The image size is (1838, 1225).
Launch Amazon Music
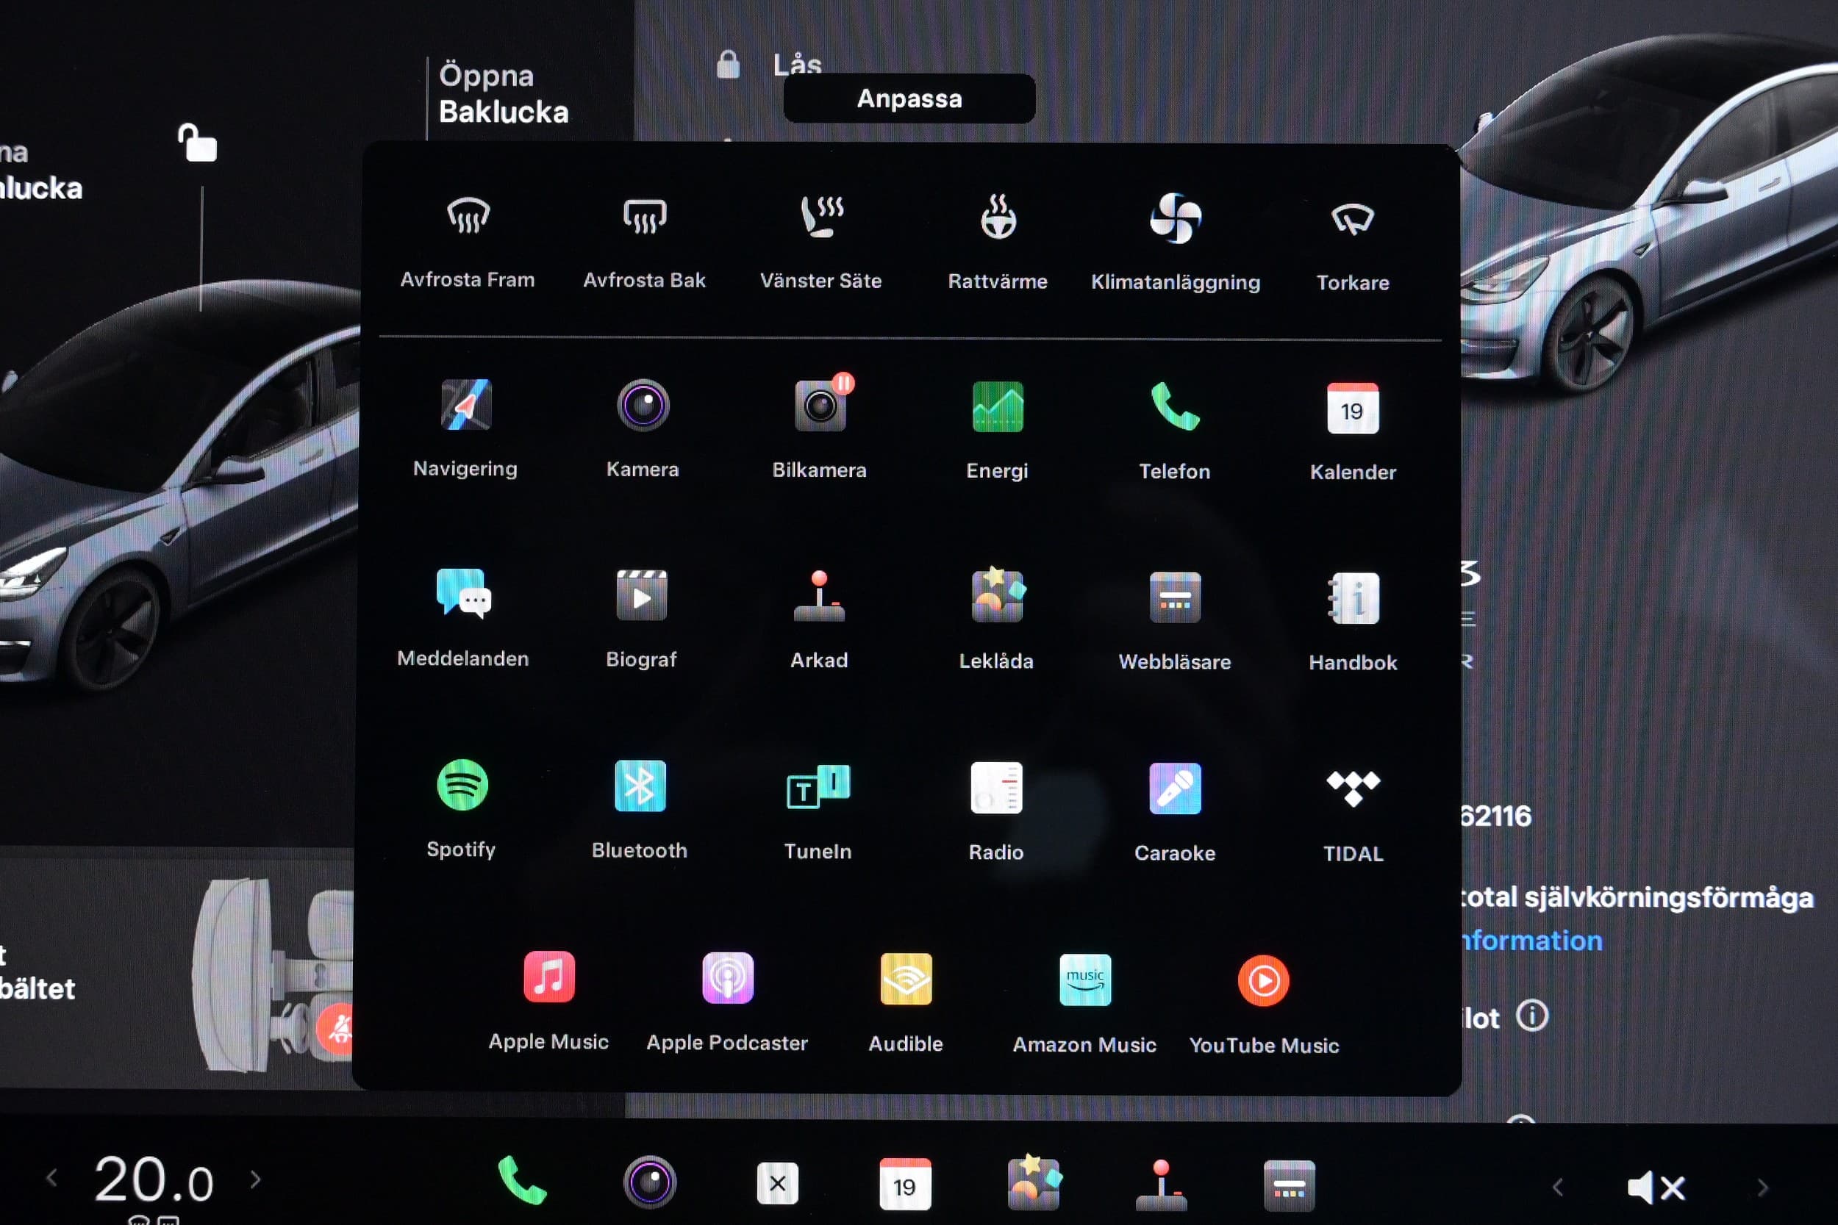[x=1084, y=1005]
